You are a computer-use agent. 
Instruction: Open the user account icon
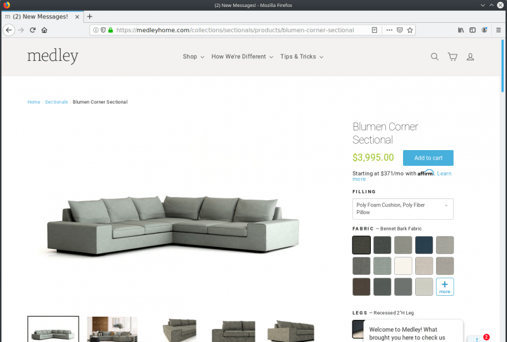coord(470,57)
